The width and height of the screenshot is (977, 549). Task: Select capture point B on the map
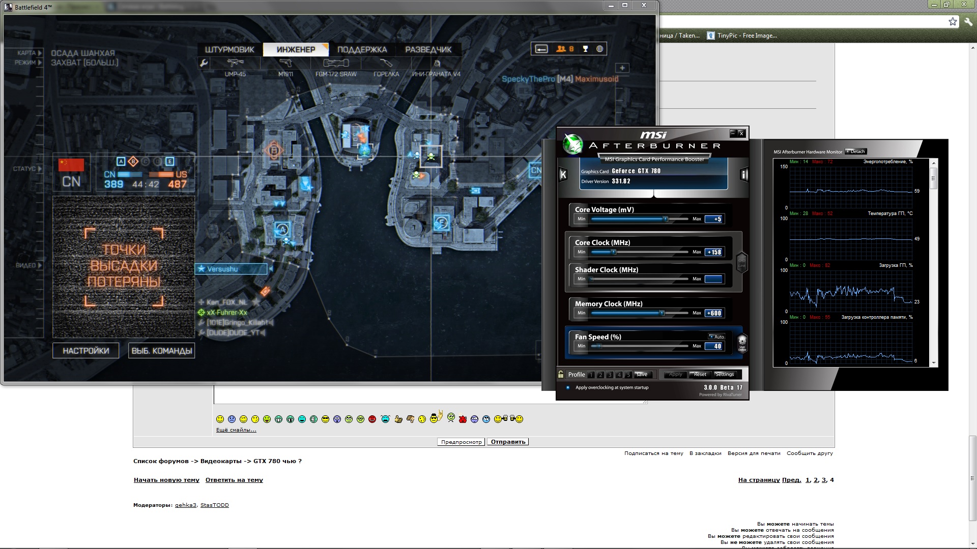click(x=274, y=151)
